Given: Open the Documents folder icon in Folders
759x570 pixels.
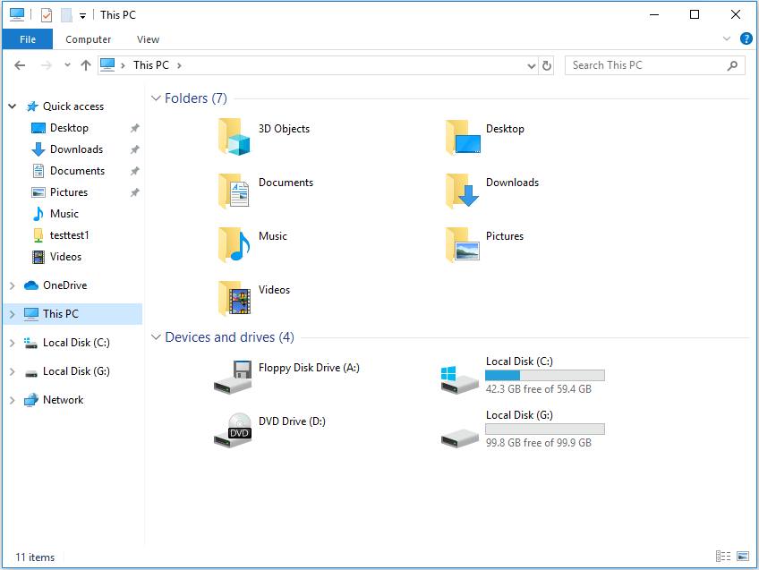Looking at the screenshot, I should (x=235, y=191).
